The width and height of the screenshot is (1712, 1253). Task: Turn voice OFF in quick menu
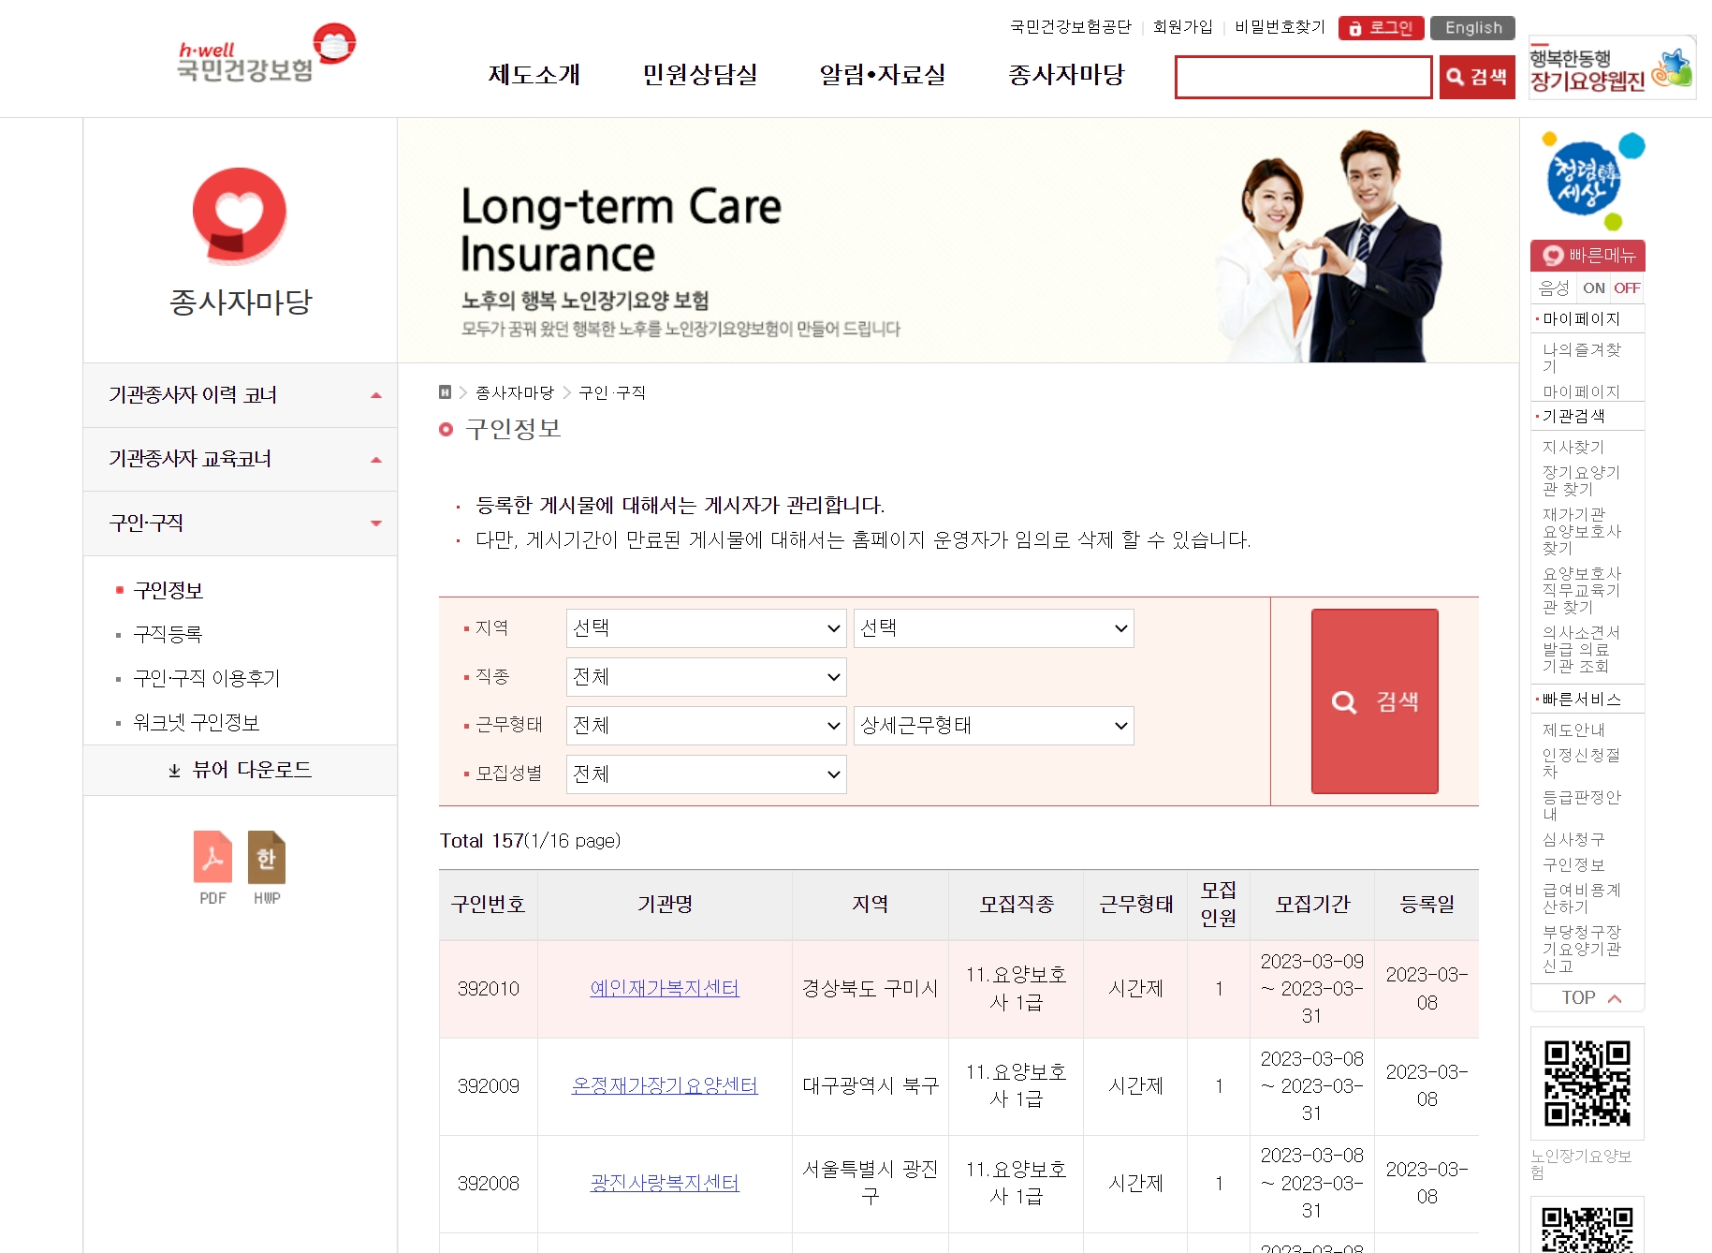pyautogui.click(x=1627, y=288)
